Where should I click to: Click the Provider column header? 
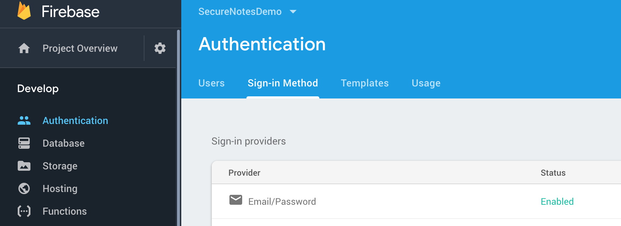click(244, 173)
